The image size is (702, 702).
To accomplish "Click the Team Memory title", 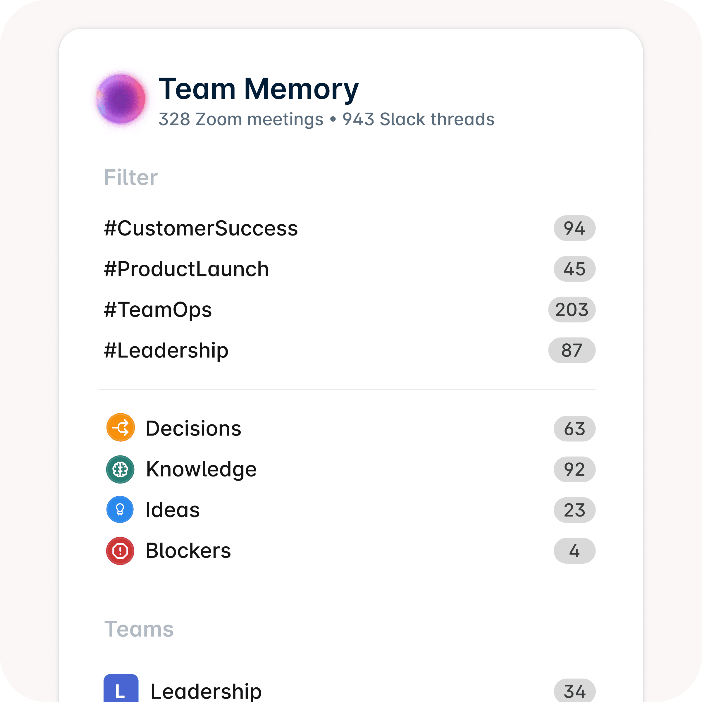I will pos(259,89).
